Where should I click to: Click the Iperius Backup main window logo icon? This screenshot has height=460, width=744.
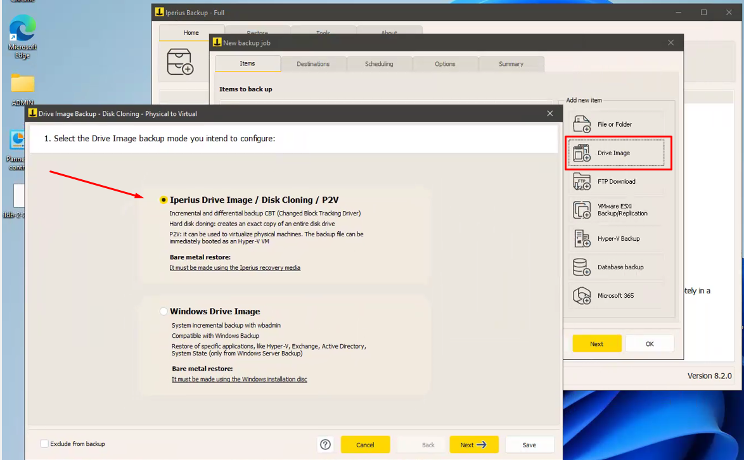pyautogui.click(x=160, y=12)
